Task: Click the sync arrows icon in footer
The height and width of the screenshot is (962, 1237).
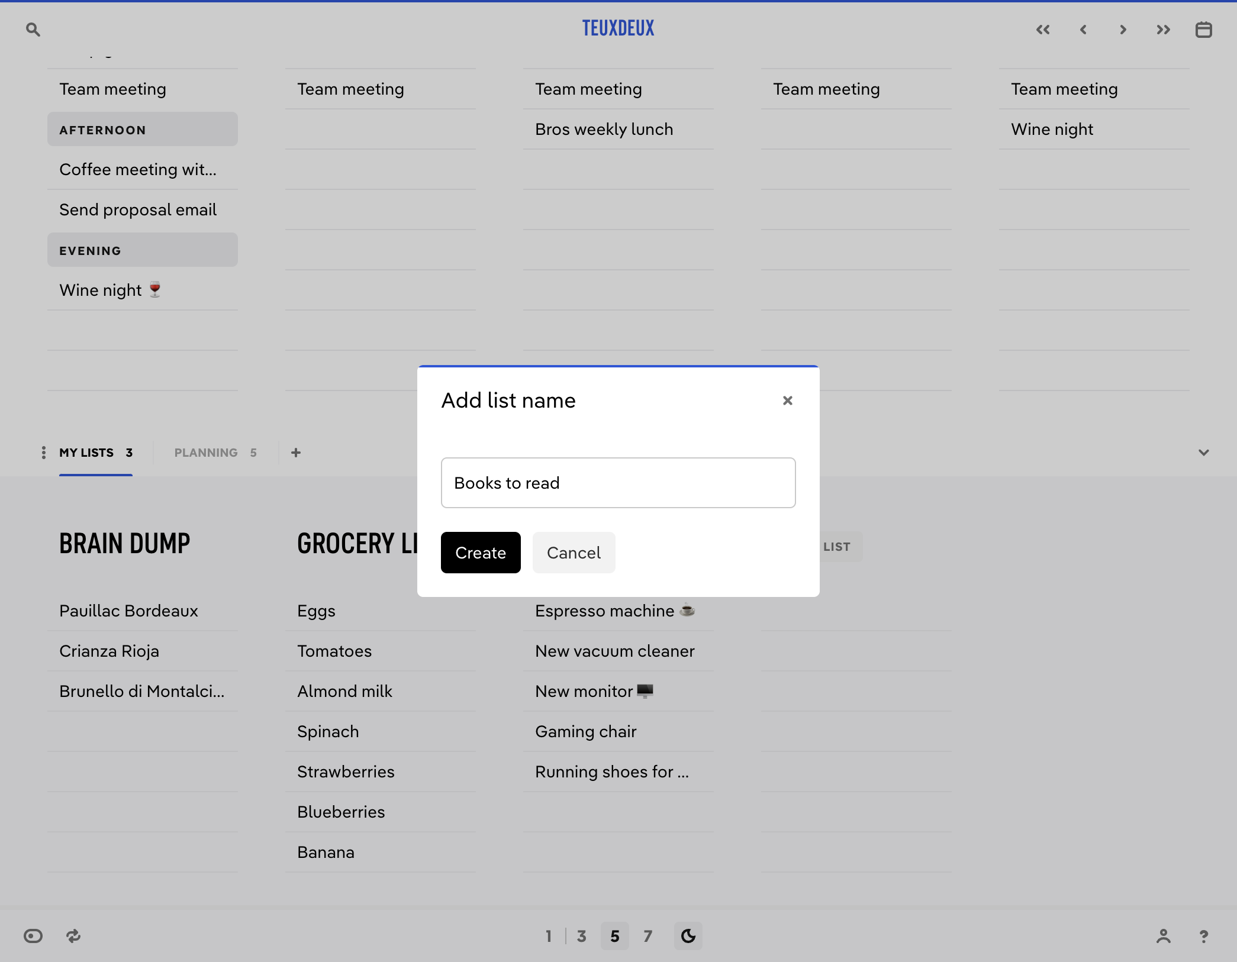Action: click(73, 936)
